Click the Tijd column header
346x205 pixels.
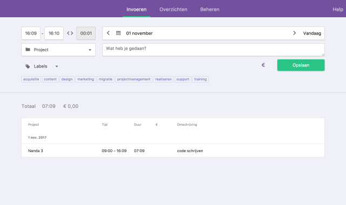[x=104, y=125]
